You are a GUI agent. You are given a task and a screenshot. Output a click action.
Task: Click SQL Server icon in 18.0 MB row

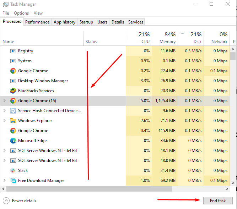(x=13, y=161)
